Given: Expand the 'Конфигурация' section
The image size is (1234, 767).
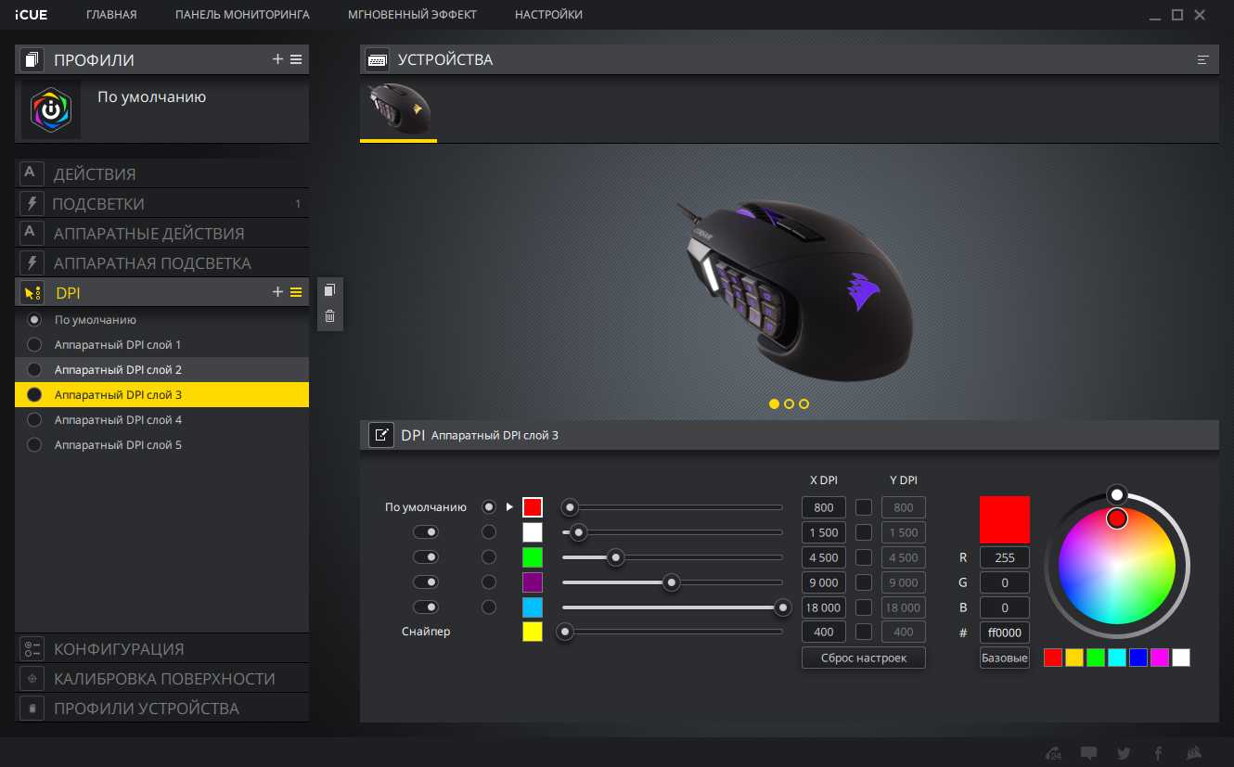Looking at the screenshot, I should (119, 649).
